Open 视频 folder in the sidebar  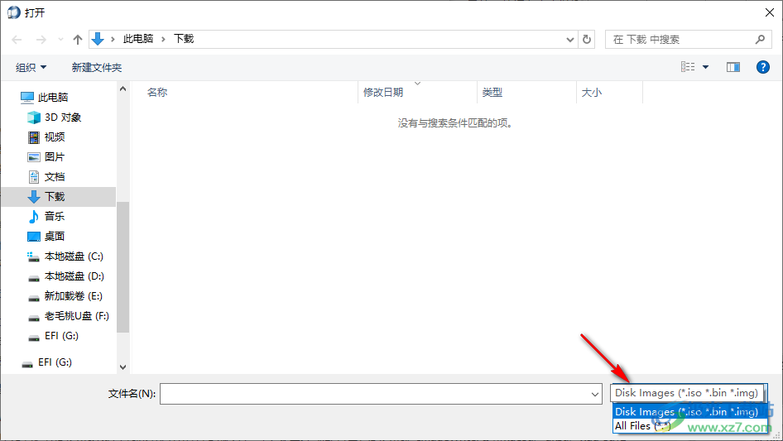click(55, 137)
